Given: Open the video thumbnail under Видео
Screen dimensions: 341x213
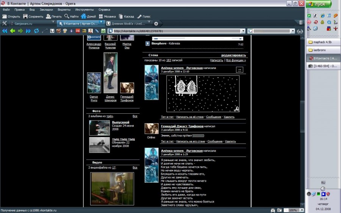Looking at the screenshot, I should coord(112,189).
